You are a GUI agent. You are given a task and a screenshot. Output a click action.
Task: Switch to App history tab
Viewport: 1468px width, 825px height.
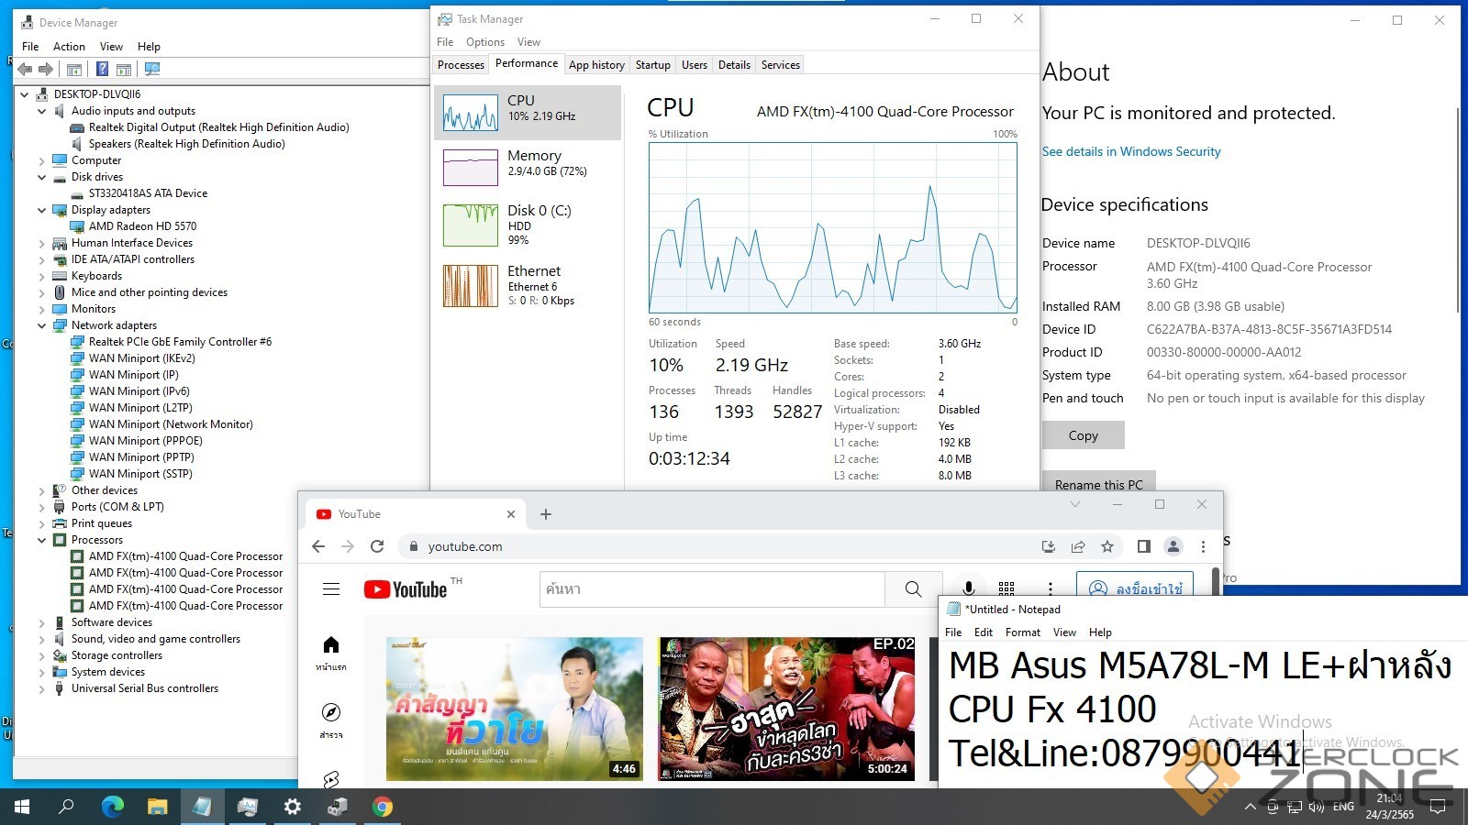[x=596, y=65]
